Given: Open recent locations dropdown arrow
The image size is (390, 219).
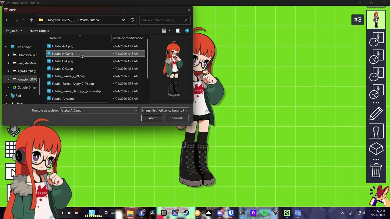Looking at the screenshot, I should 24,20.
